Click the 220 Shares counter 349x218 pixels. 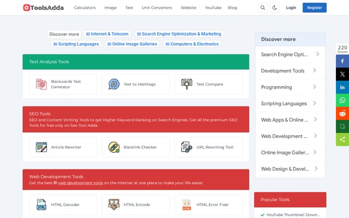[342, 49]
